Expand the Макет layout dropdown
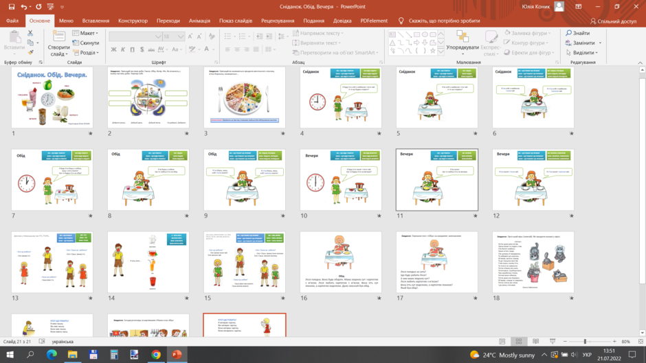The height and width of the screenshot is (363, 646). (86, 33)
